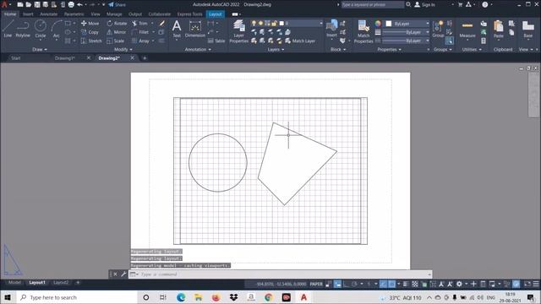Toggle ortho mode in status bar
Screen dimensions: 541x304
[346, 284]
